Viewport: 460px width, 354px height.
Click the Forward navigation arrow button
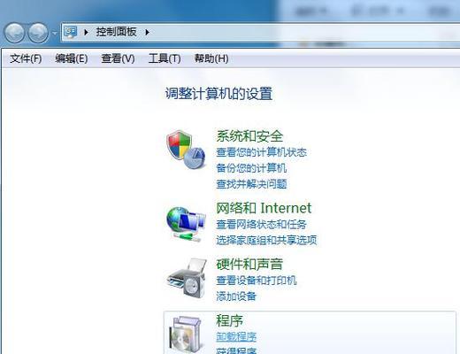(x=38, y=33)
